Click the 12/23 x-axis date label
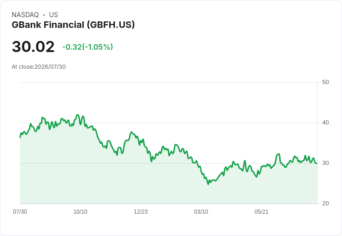 (x=141, y=211)
